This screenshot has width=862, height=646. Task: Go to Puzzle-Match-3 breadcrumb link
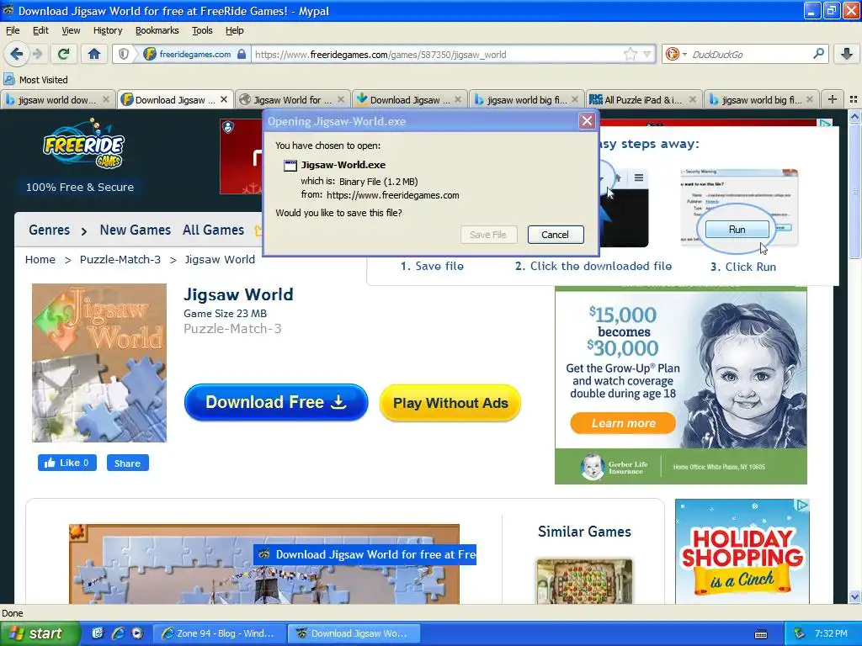pyautogui.click(x=120, y=259)
